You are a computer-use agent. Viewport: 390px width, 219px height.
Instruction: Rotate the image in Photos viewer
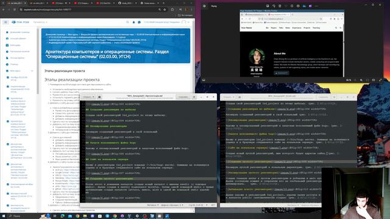coord(274,6)
